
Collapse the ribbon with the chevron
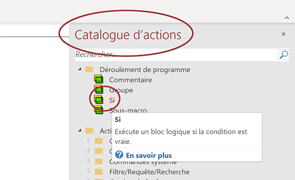click(x=287, y=18)
